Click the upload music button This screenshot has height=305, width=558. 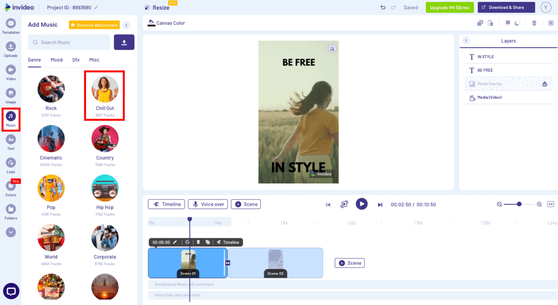point(124,42)
